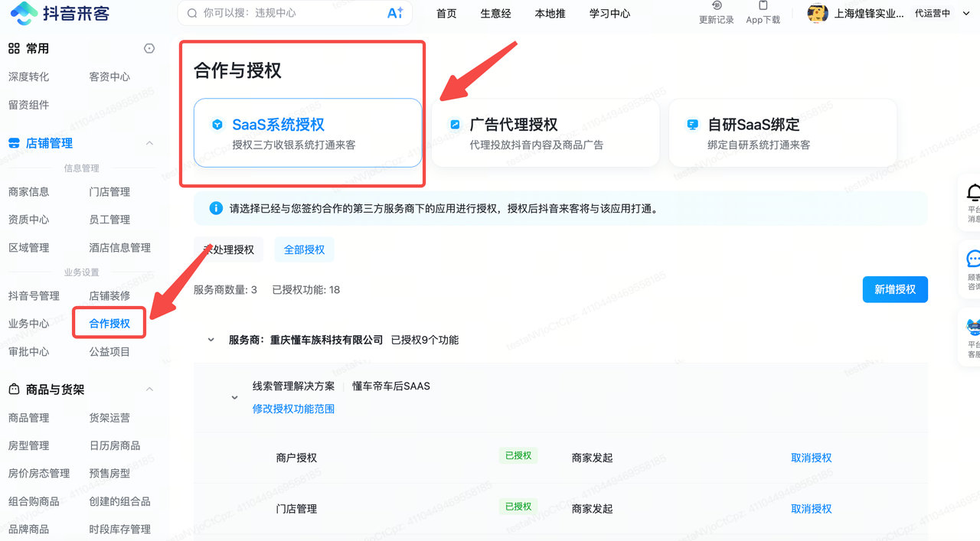Screen dimensions: 980x541
Task: Open 区域管理 in sidebar
Action: pos(28,247)
